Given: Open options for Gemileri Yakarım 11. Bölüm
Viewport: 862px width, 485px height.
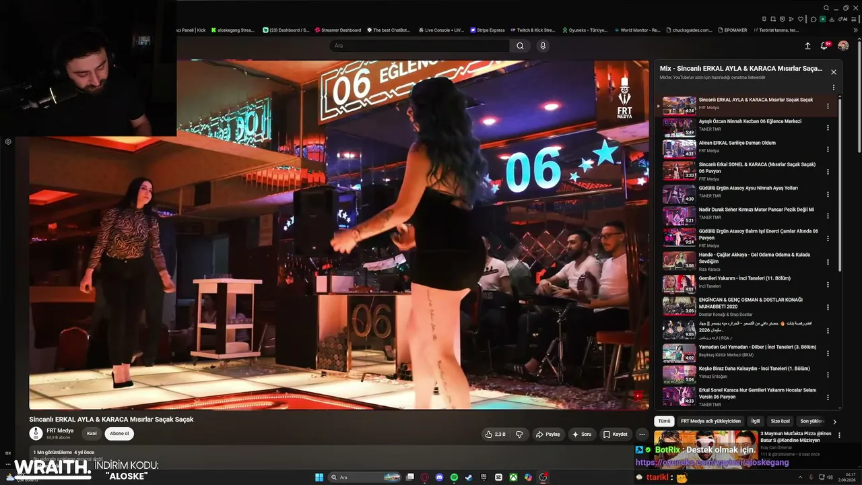Looking at the screenshot, I should pyautogui.click(x=828, y=285).
